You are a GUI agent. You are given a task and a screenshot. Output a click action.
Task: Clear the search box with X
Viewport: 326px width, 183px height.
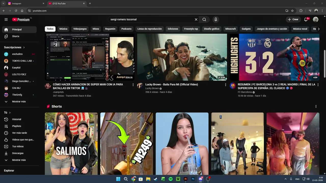click(196, 20)
